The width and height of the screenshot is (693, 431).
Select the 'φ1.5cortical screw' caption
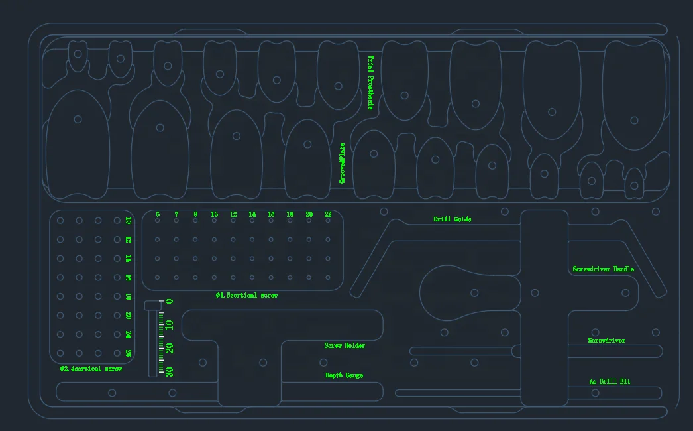pos(246,295)
